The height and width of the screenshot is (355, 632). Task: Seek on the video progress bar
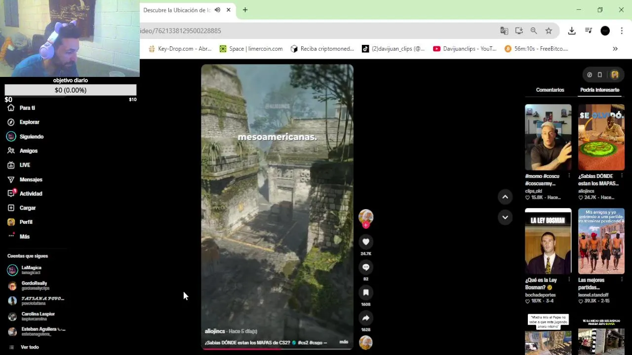point(277,349)
